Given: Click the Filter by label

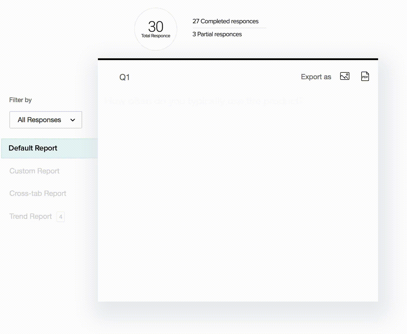Looking at the screenshot, I should click(x=20, y=100).
